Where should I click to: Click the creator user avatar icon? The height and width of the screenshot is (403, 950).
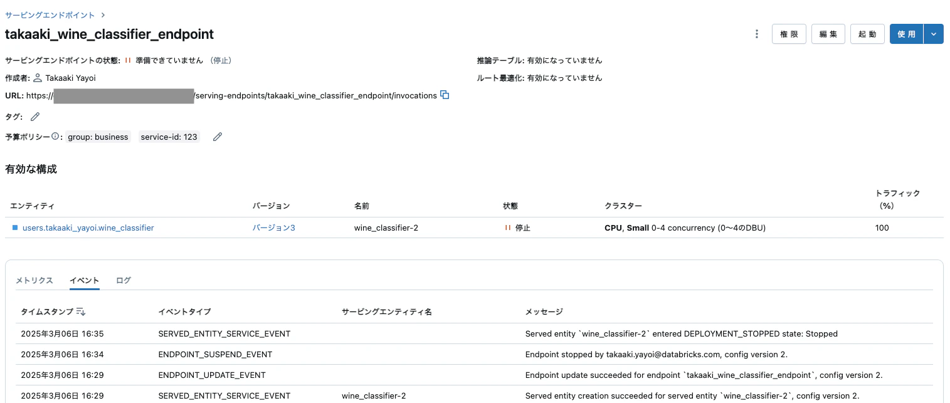38,78
